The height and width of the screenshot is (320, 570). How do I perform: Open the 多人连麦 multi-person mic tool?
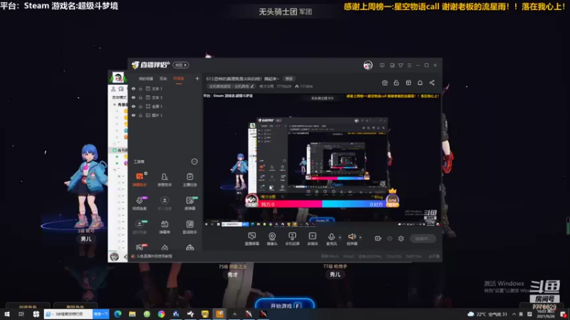coord(165,203)
